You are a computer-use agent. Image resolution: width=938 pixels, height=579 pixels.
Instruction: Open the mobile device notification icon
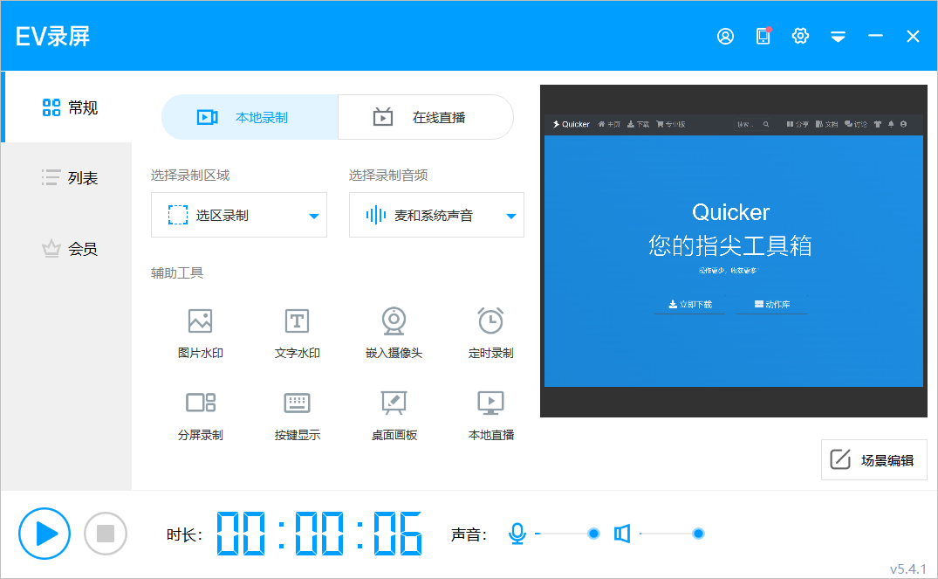click(763, 36)
